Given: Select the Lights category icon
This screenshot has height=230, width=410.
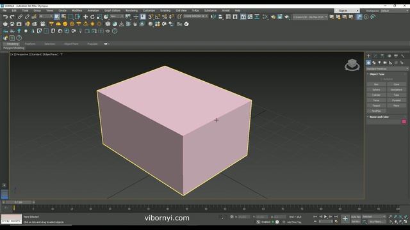Looking at the screenshot, I should [379, 63].
